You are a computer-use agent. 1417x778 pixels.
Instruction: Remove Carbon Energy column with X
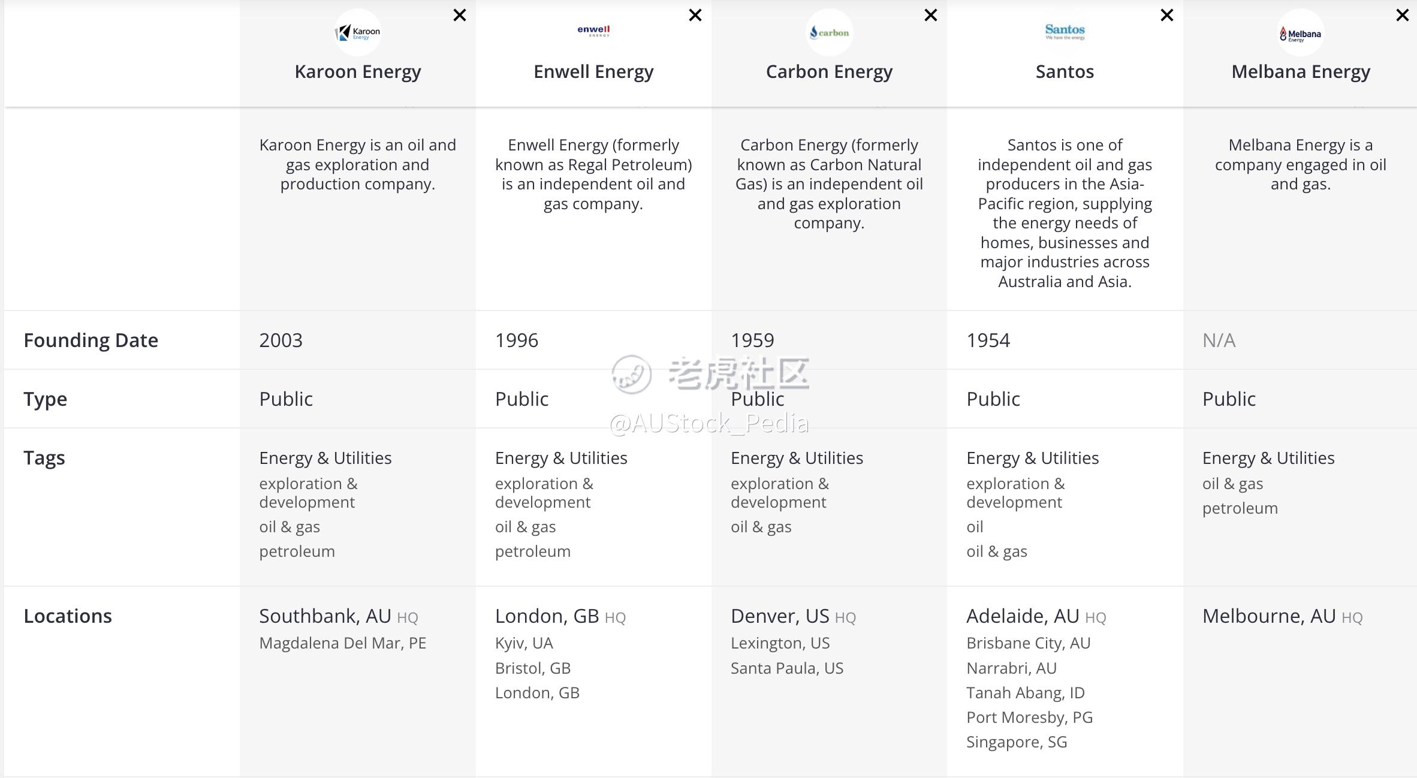coord(931,15)
